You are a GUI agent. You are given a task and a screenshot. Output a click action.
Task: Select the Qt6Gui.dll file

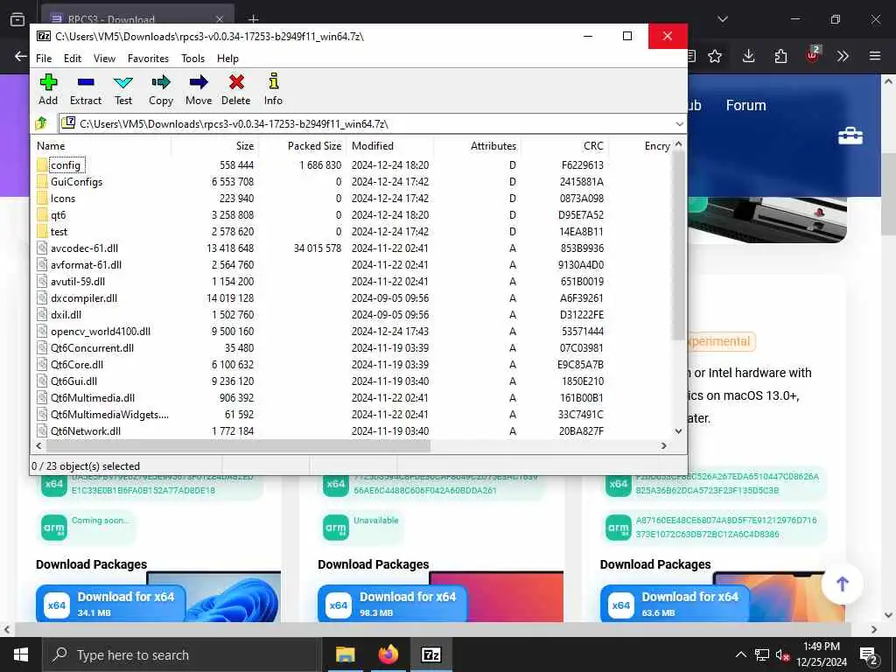73,381
